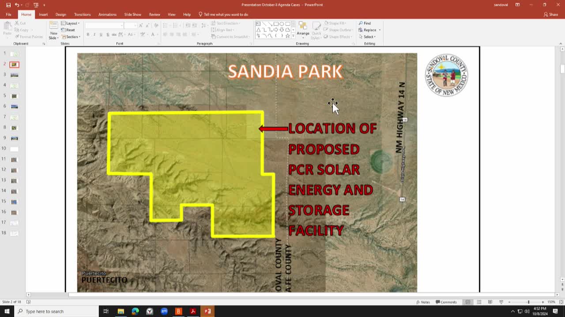Open the Layout dropdown

click(x=71, y=23)
